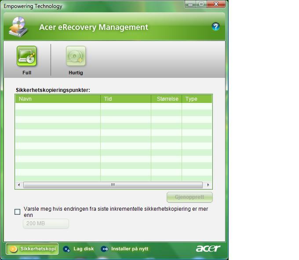Switch to the Lag disk tab

click(78, 249)
